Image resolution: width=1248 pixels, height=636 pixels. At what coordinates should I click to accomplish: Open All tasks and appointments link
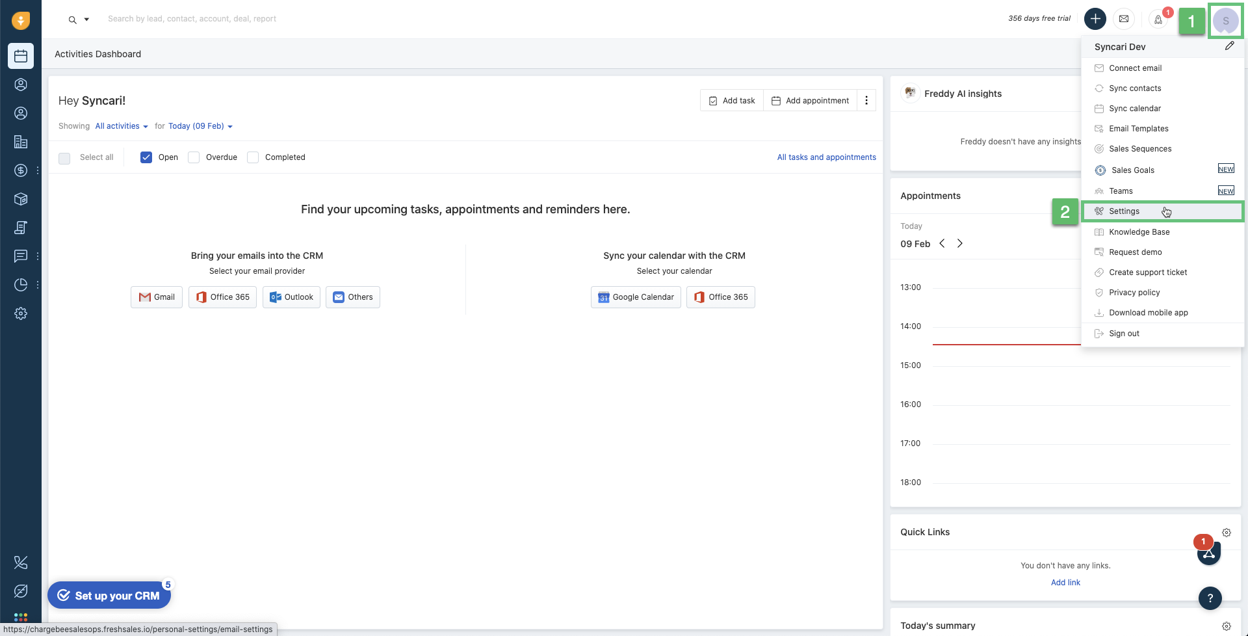(x=826, y=157)
